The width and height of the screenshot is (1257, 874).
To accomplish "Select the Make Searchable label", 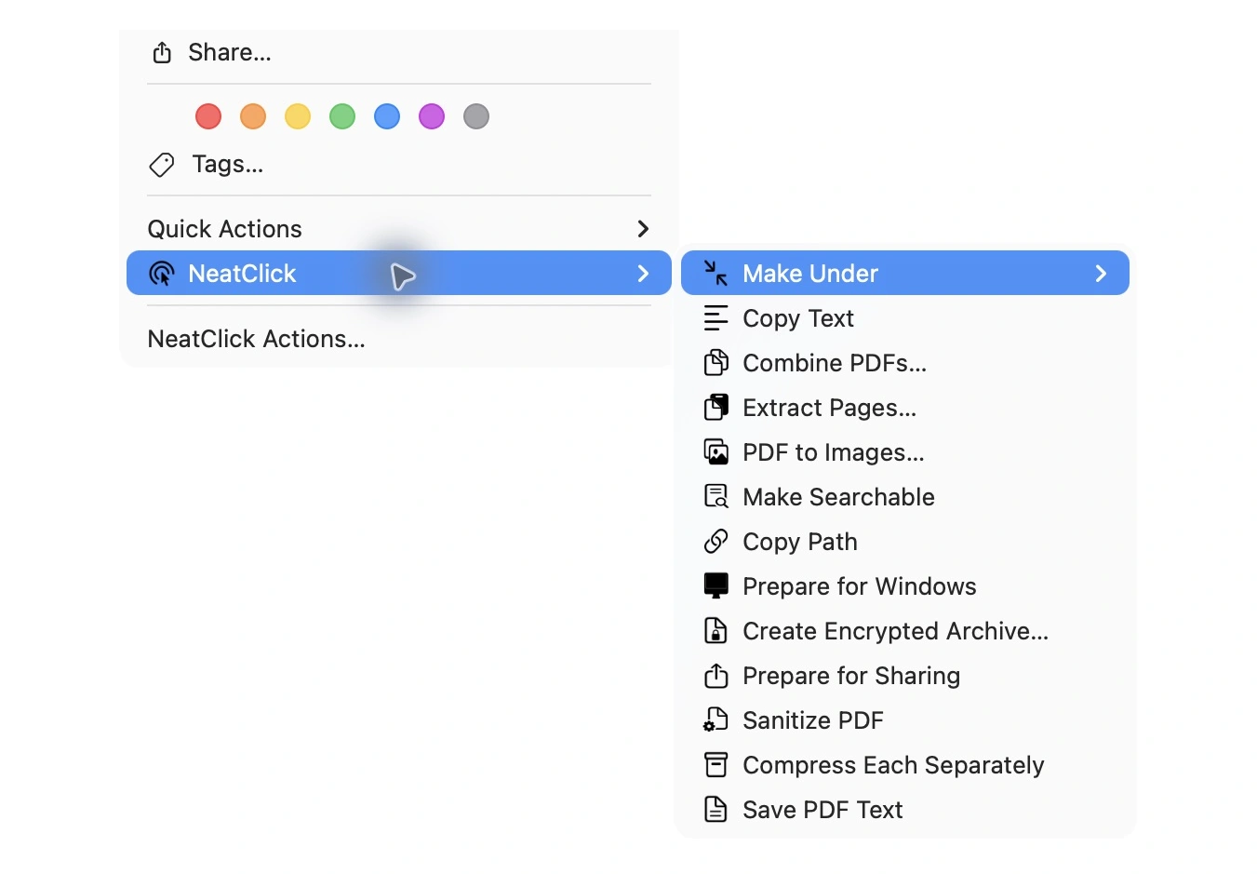I will (x=838, y=497).
